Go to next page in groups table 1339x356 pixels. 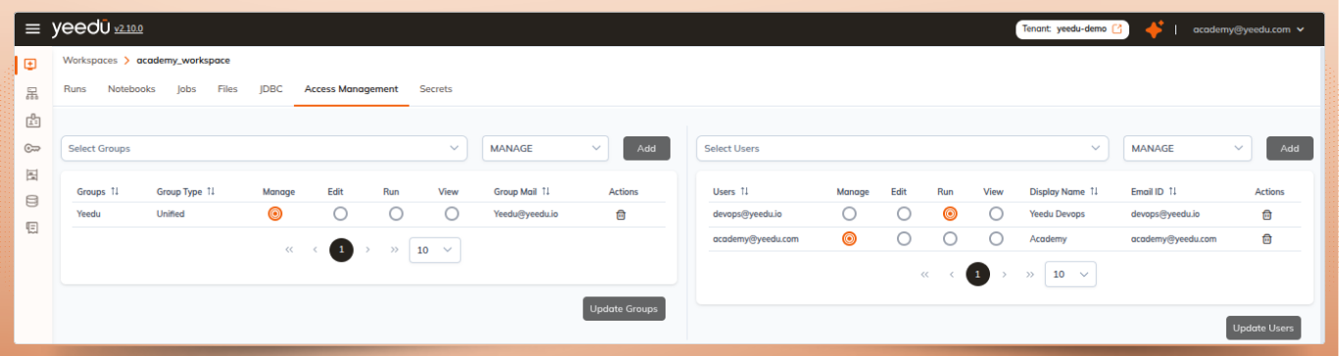(x=368, y=250)
